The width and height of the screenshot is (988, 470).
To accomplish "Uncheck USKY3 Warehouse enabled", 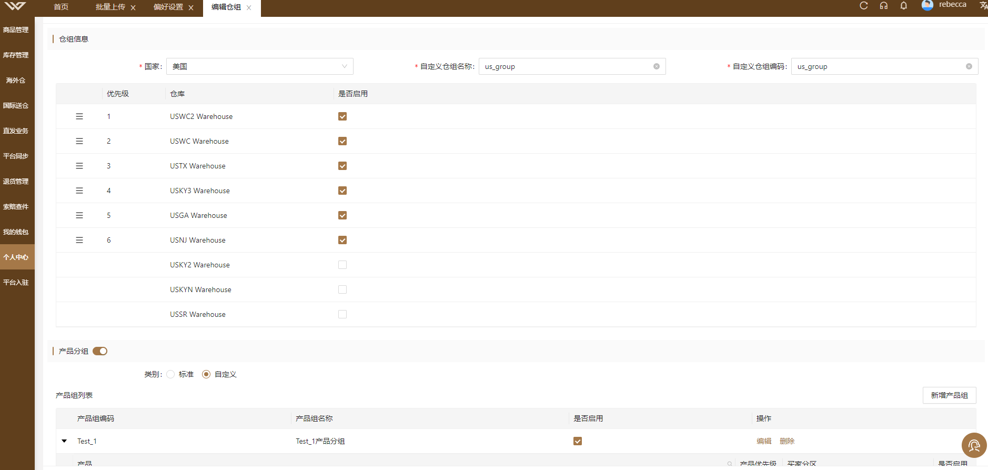I will tap(342, 191).
